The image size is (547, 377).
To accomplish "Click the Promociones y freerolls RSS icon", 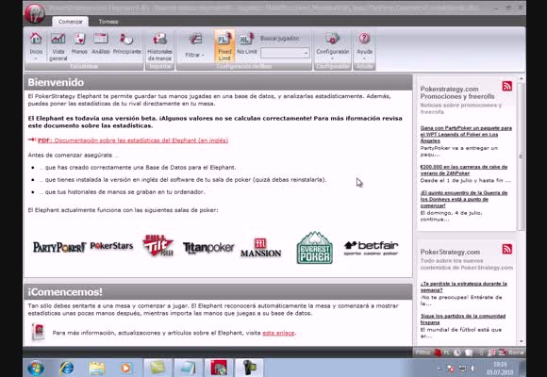I will [x=506, y=86].
